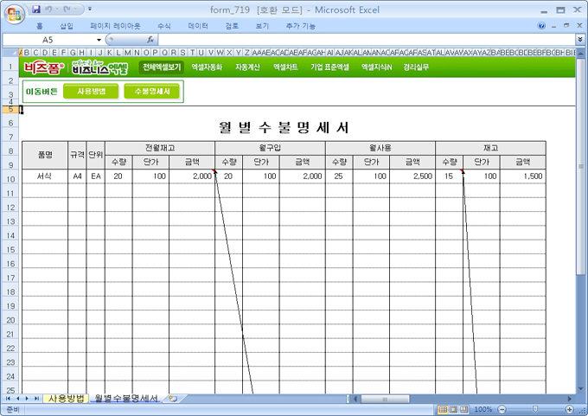
Task: Open Quick Access Toolbar customize dropdown
Action: (x=91, y=10)
